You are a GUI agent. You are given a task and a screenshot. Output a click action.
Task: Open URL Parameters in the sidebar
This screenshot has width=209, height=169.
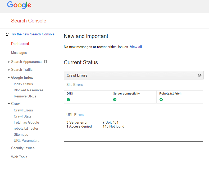[26, 140]
